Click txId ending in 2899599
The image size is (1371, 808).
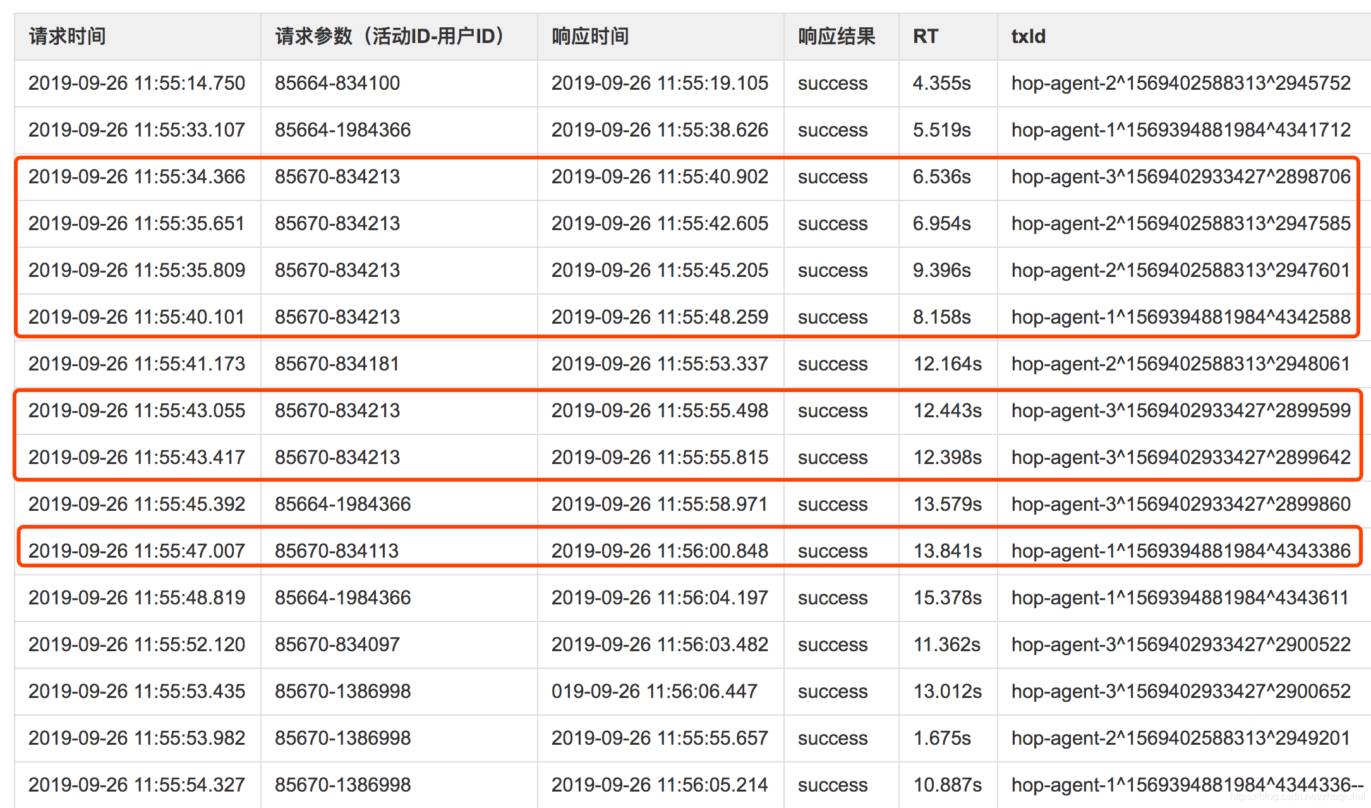1181,411
